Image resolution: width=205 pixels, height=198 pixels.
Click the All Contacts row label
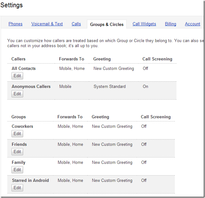point(23,68)
